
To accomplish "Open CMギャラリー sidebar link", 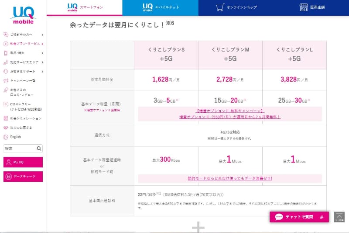I will click(x=23, y=107).
